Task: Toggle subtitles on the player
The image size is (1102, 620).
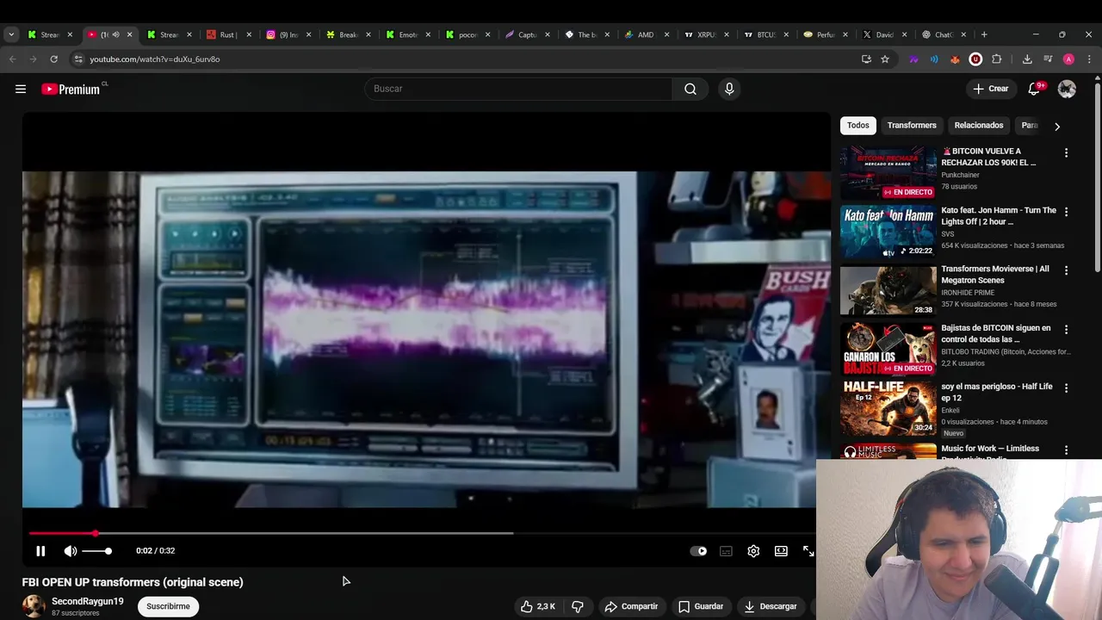Action: (726, 551)
